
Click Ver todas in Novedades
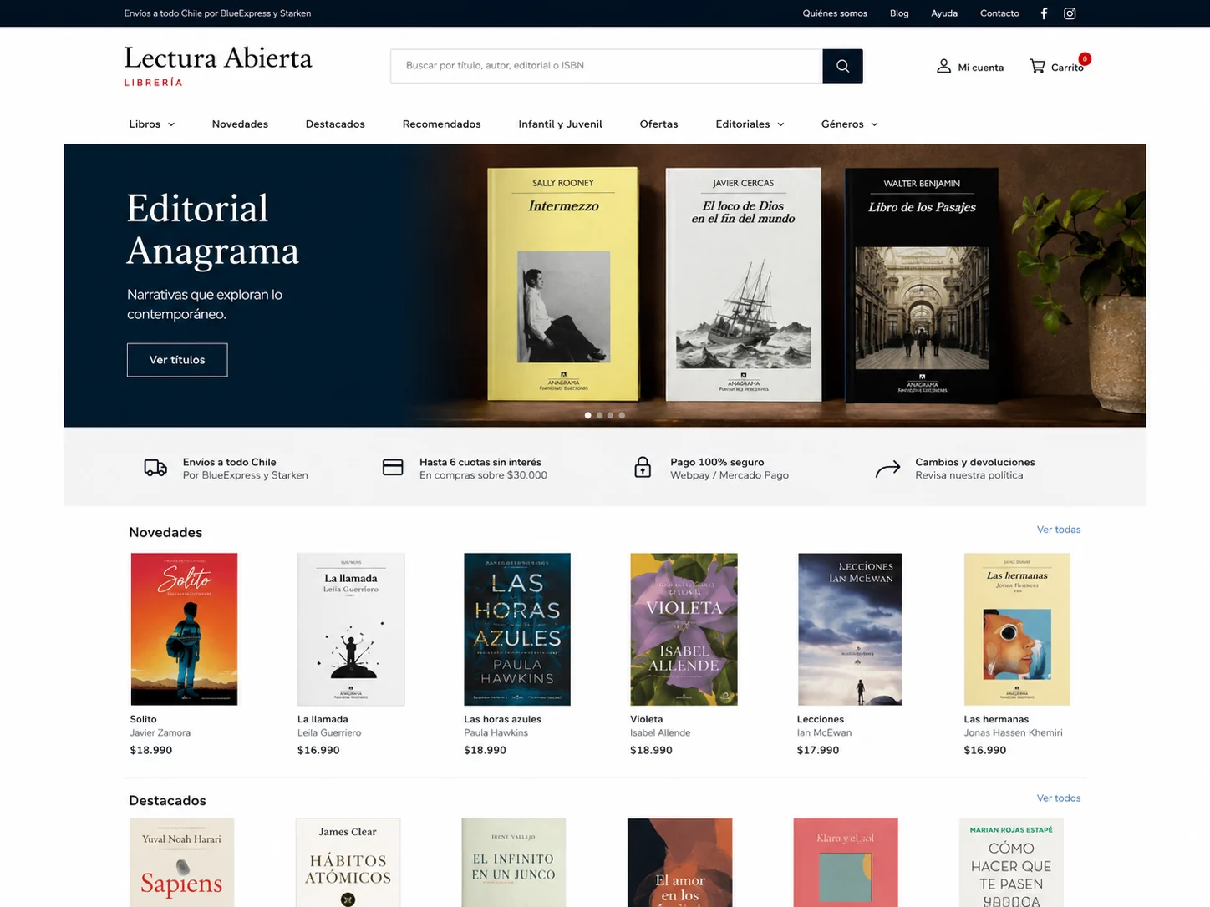pyautogui.click(x=1059, y=530)
